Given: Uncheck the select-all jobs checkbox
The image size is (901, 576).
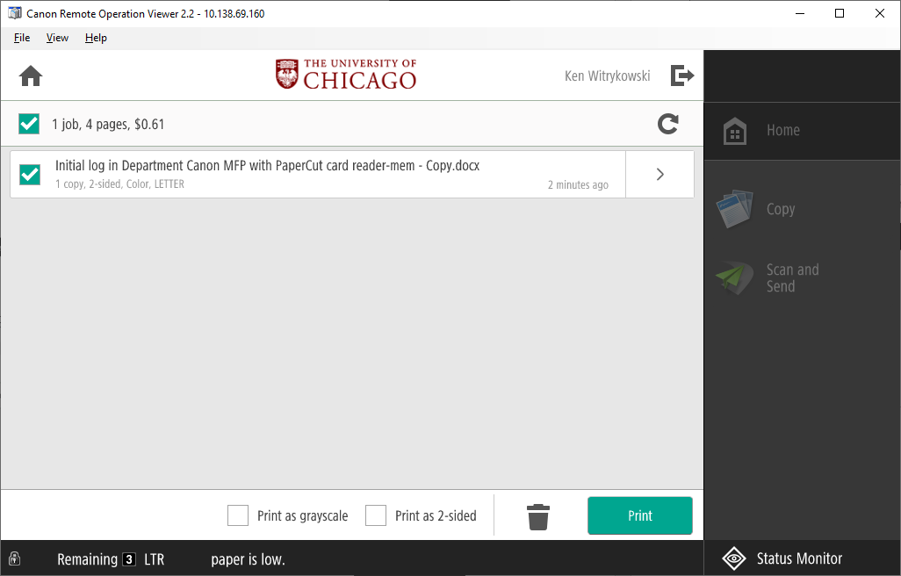Looking at the screenshot, I should click(28, 124).
